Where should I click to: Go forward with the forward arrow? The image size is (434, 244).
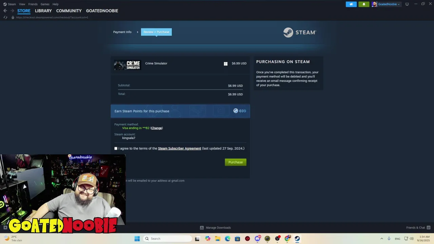coord(12,11)
